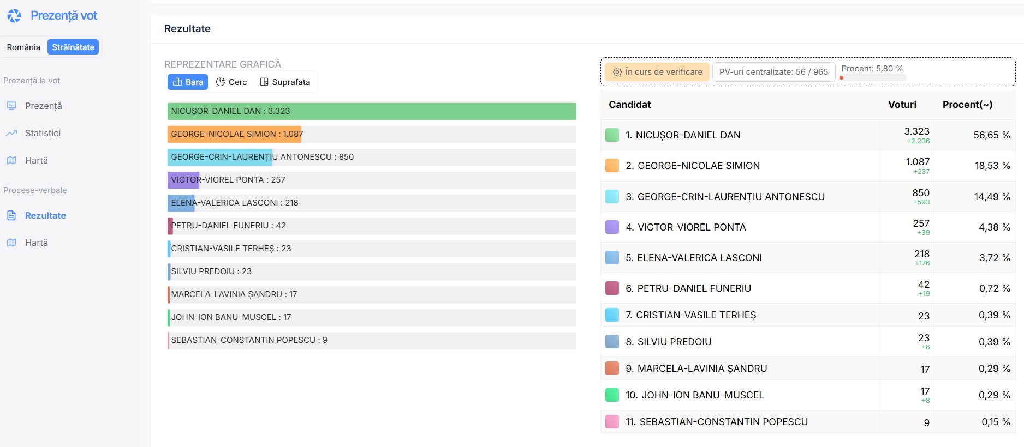The image size is (1024, 447).
Task: Click map icon under Procese-verbale section
Action: point(11,243)
